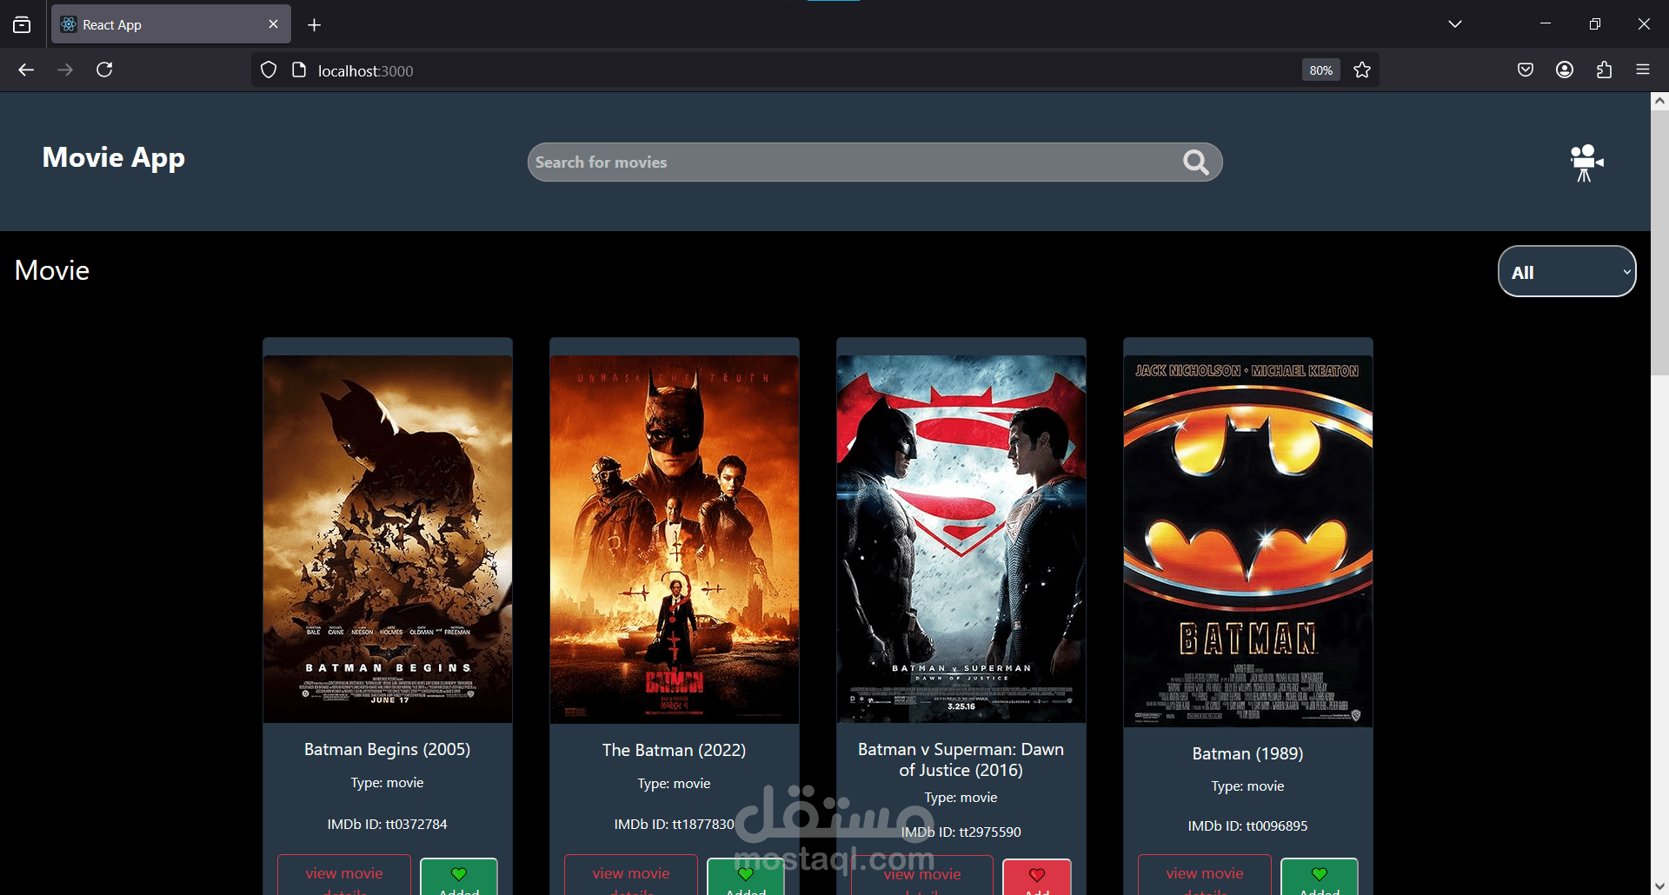The height and width of the screenshot is (895, 1669).
Task: Open the list-all-tabs chevron
Action: pos(1455,23)
